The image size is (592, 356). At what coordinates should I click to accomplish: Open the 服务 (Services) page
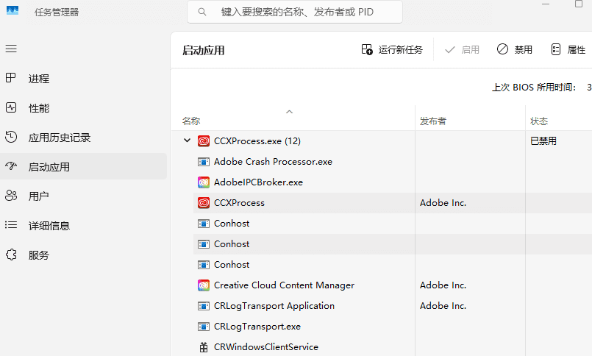click(x=83, y=254)
